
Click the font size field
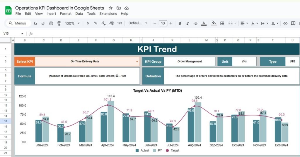[x=163, y=23]
